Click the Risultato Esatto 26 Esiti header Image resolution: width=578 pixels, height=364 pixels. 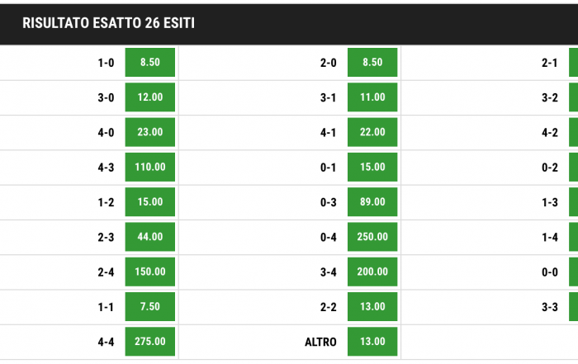[x=108, y=23]
